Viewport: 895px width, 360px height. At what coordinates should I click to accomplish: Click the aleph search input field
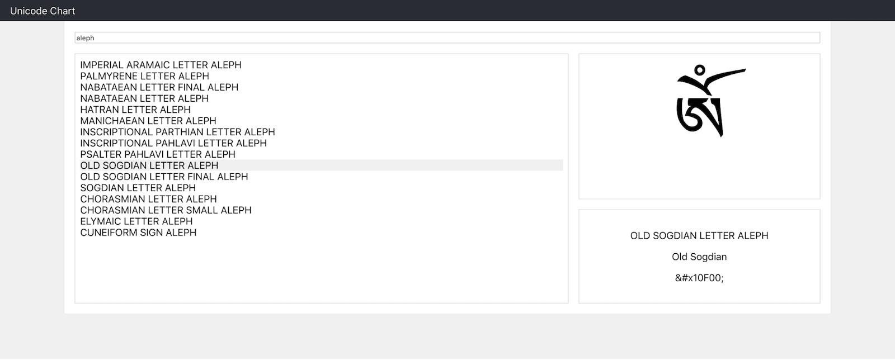pyautogui.click(x=447, y=38)
